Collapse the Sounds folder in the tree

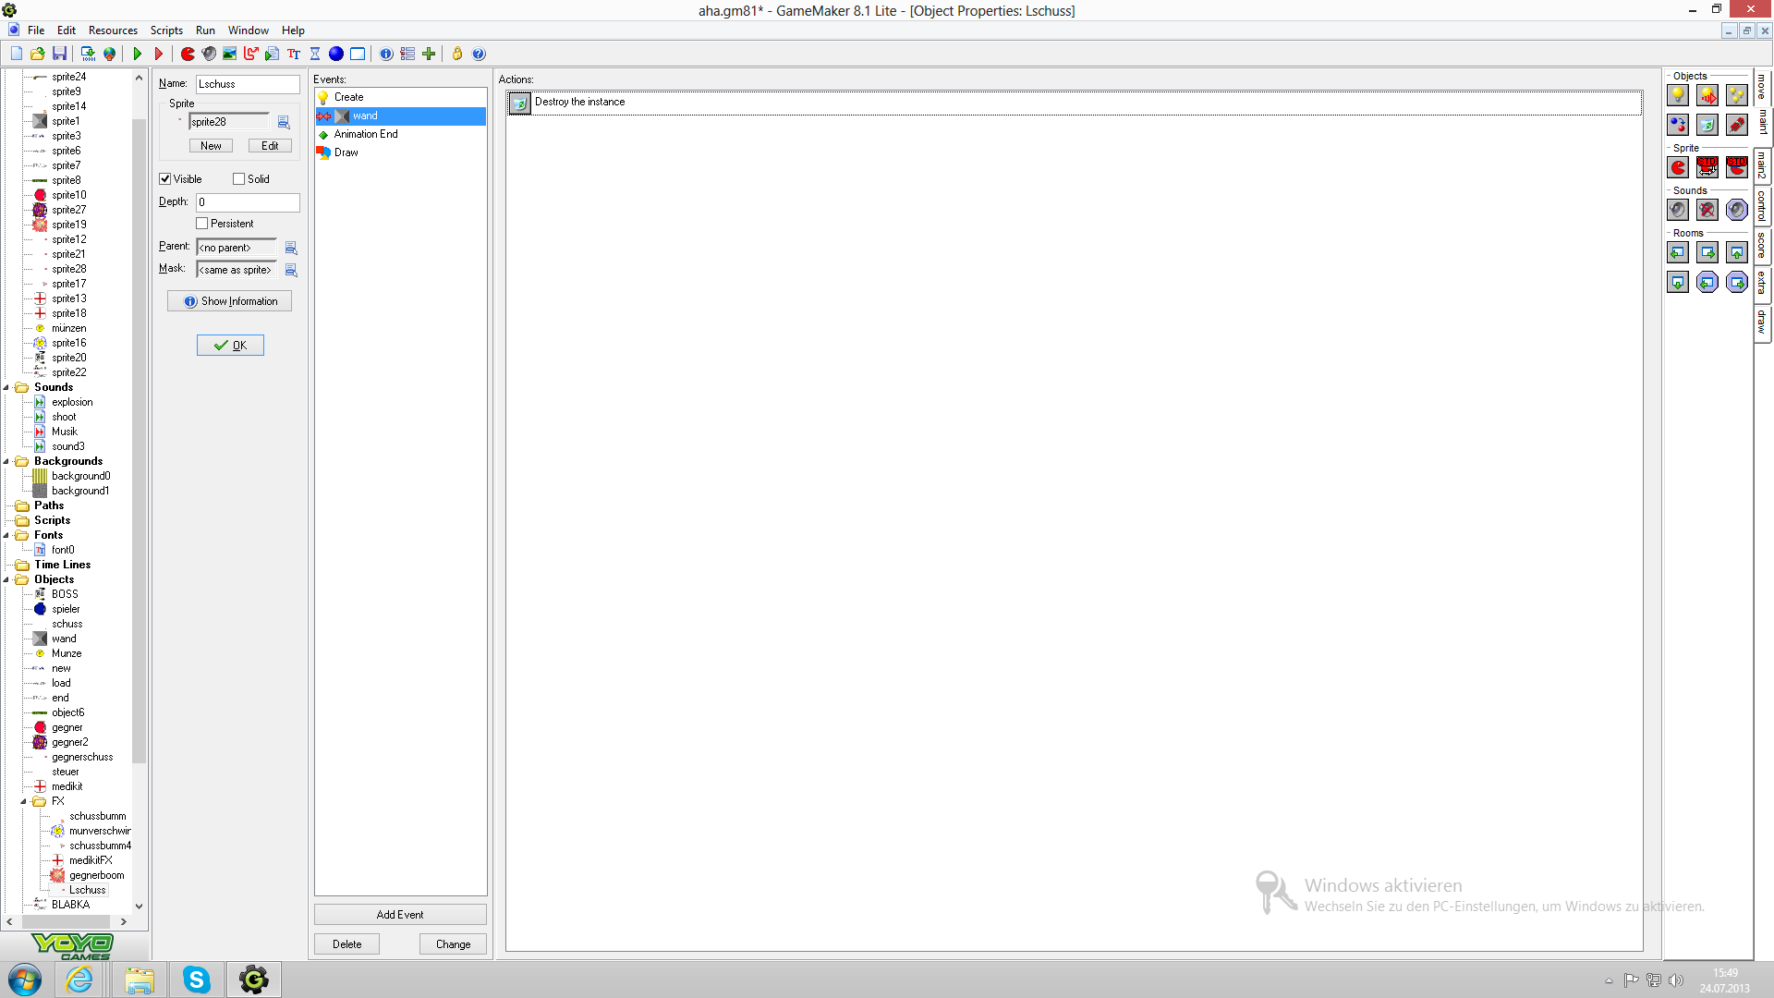tap(7, 387)
